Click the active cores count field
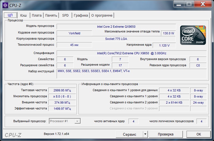The width and height of the screenshot is (214, 141). pyautogui.click(x=134, y=121)
